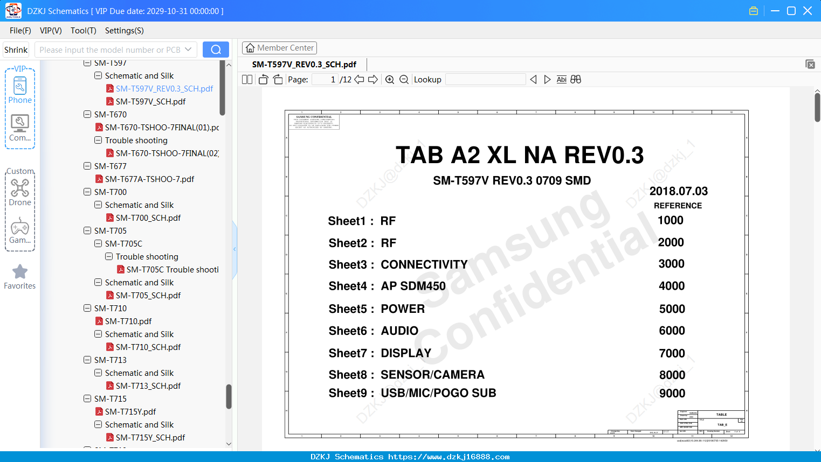Open the Settings(S) menu

coord(125,31)
